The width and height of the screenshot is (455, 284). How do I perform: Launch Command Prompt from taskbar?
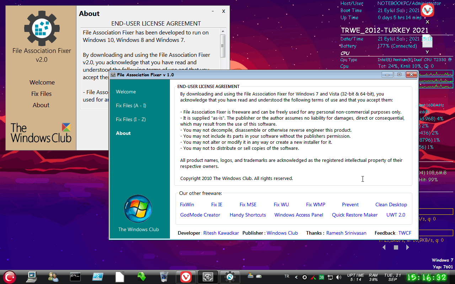pos(75,277)
